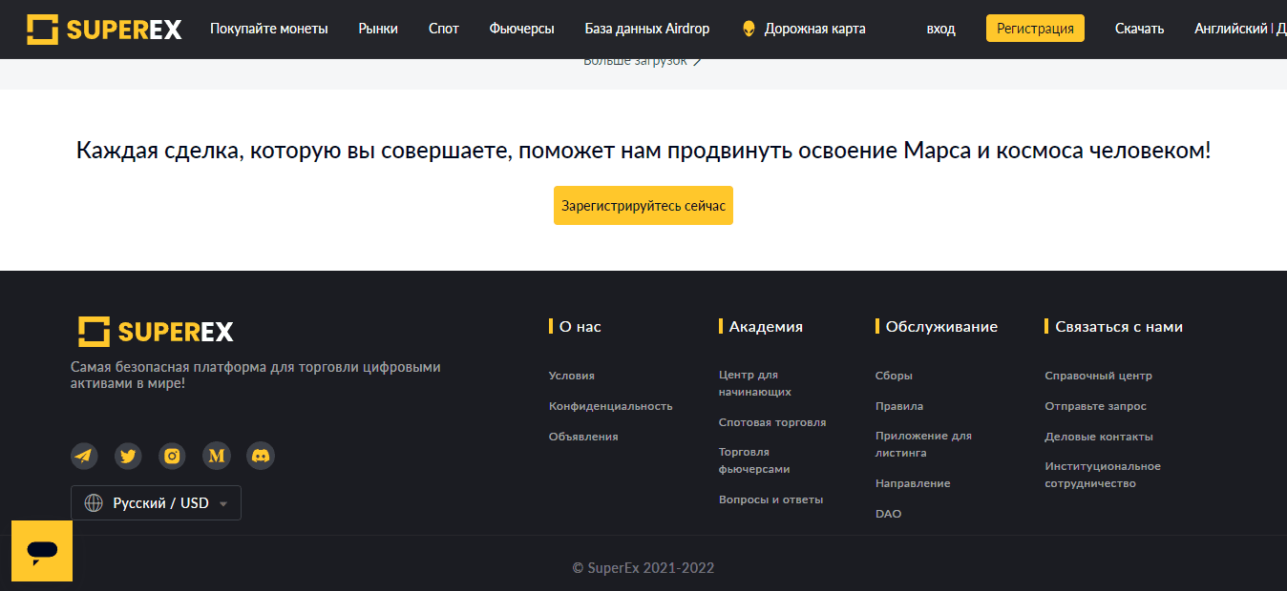Viewport: 1287px width, 591px height.
Task: Click the yellow Регистрация button
Action: coord(1035,29)
